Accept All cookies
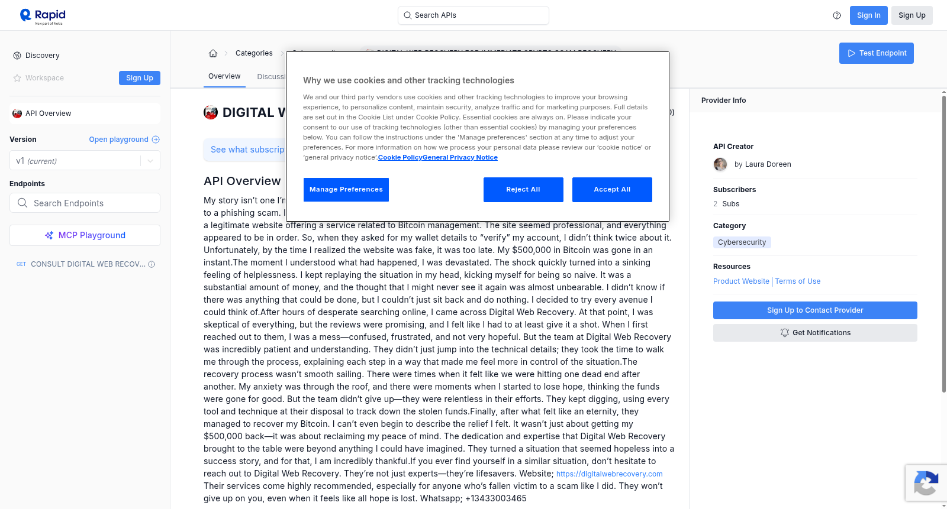Screen dimensions: 947x509 point(612,190)
